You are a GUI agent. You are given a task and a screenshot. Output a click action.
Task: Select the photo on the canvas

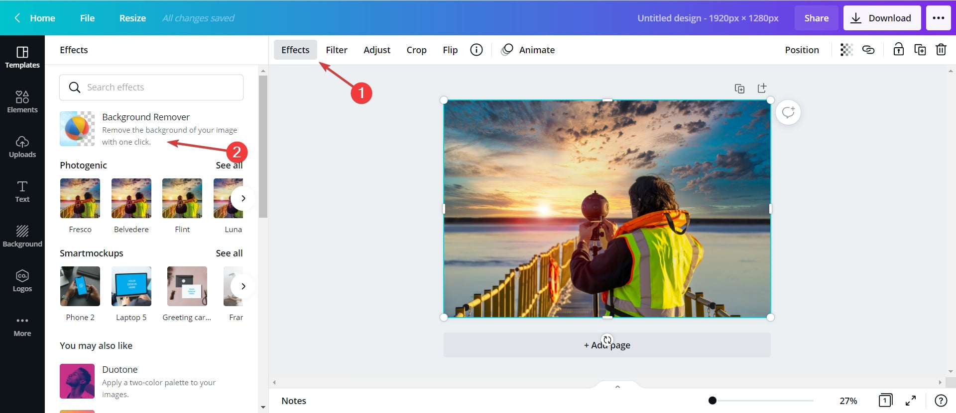607,209
